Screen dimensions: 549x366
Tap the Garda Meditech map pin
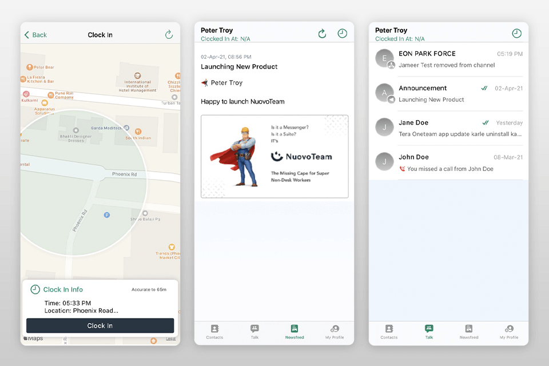126,129
